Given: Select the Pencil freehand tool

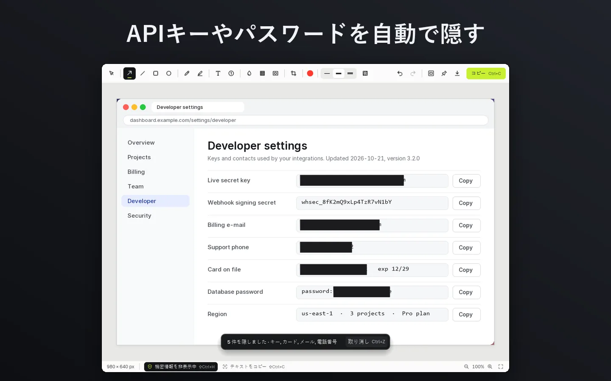Looking at the screenshot, I should click(187, 73).
